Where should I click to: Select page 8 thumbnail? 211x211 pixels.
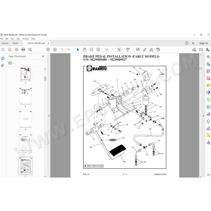[25, 74]
